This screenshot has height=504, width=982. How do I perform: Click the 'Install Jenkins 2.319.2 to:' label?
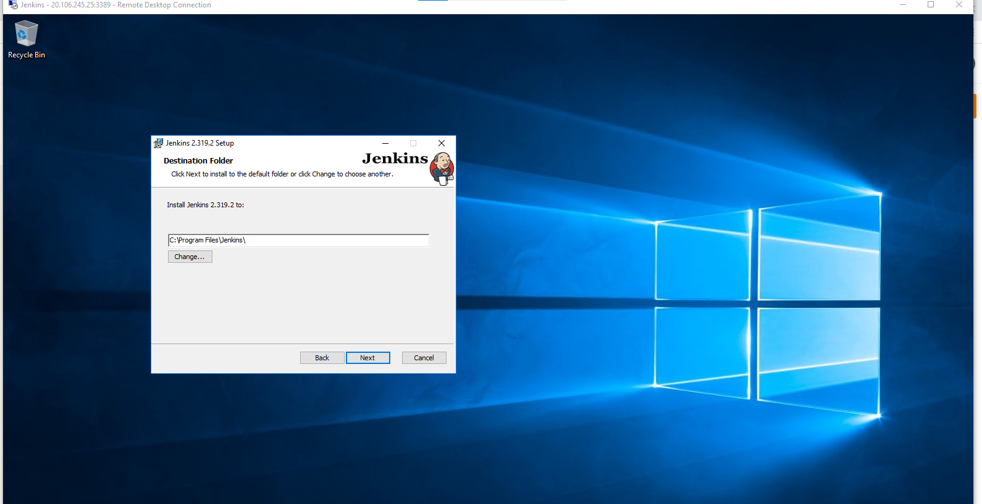coord(205,205)
